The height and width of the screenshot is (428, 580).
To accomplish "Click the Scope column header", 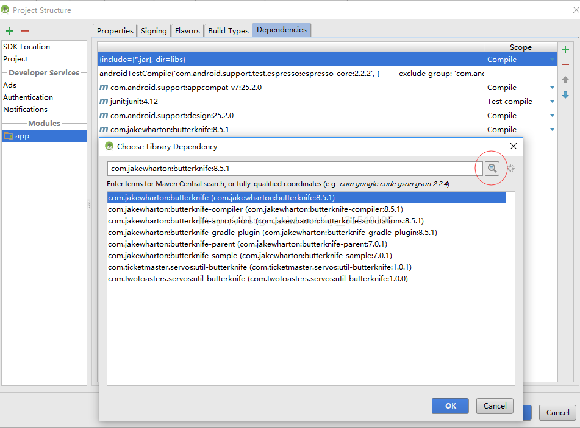I will pos(520,47).
